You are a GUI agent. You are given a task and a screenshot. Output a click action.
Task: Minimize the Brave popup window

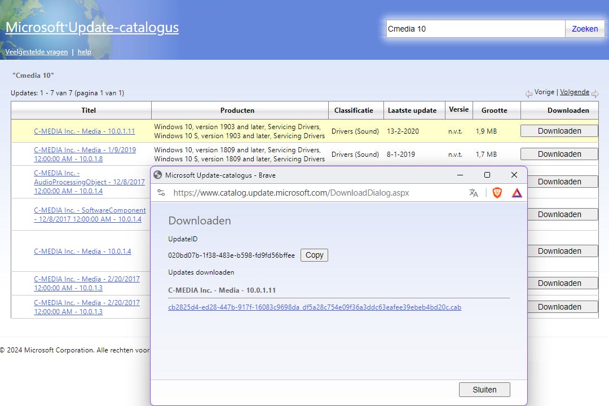tap(460, 175)
